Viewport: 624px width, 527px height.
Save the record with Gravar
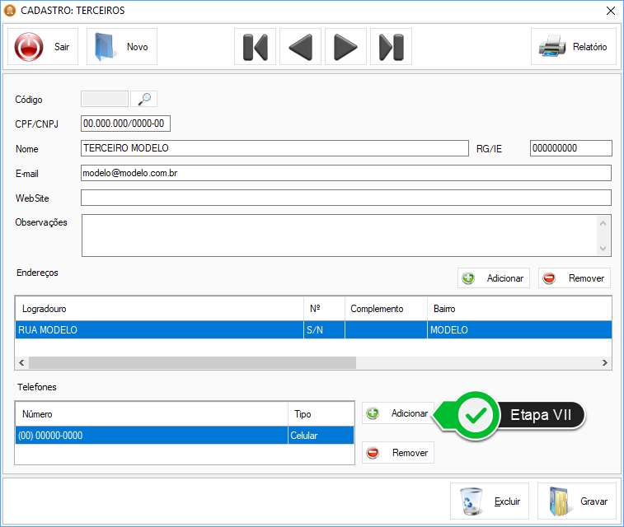(577, 501)
